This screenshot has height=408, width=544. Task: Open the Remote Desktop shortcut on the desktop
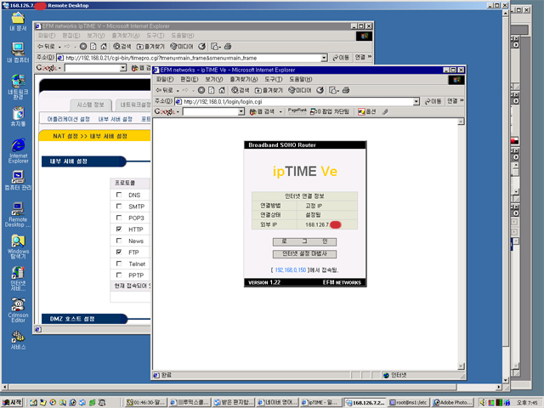(x=18, y=214)
